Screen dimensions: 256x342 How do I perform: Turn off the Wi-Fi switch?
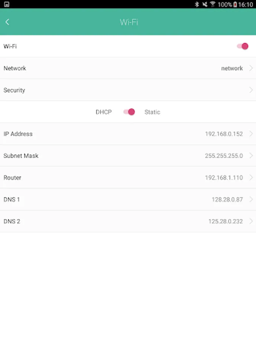(x=242, y=46)
